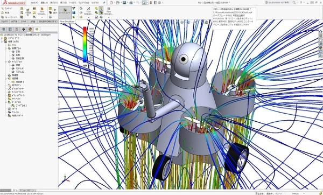Click the Run solver play icon
Image resolution: width=323 pixels, height=195 pixels.
pos(55,10)
